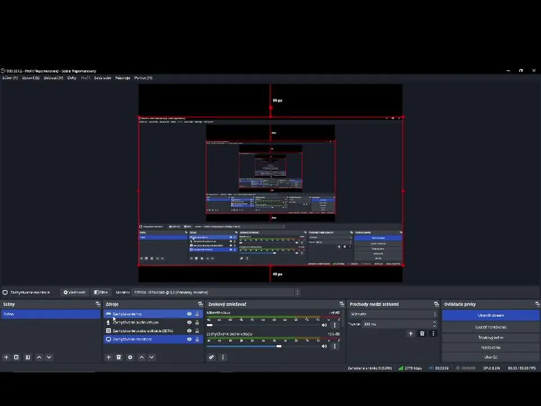The width and height of the screenshot is (541, 406).
Task: Open Upraviť menu
Action: [x=30, y=78]
